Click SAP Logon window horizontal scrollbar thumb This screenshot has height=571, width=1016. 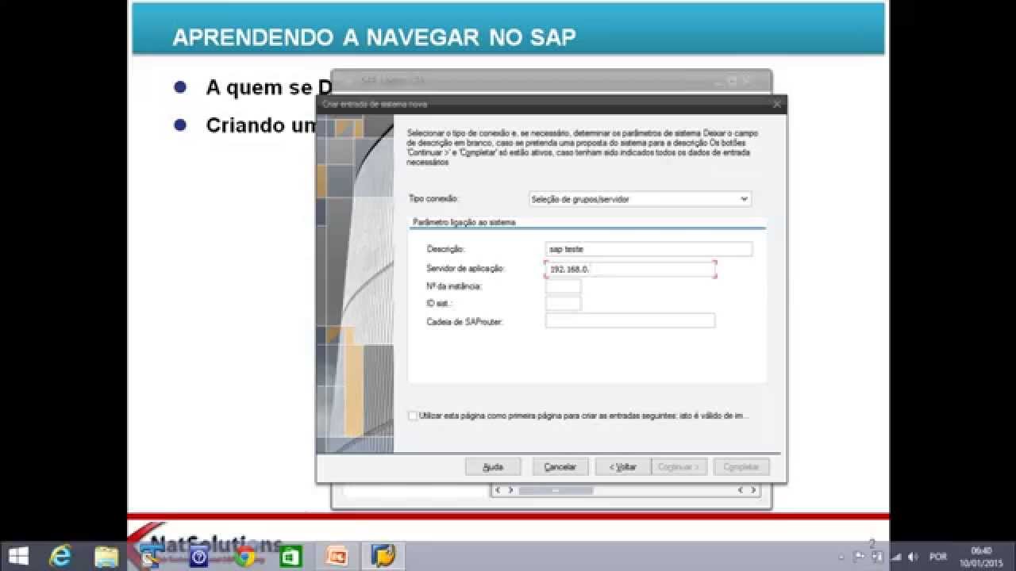click(556, 490)
